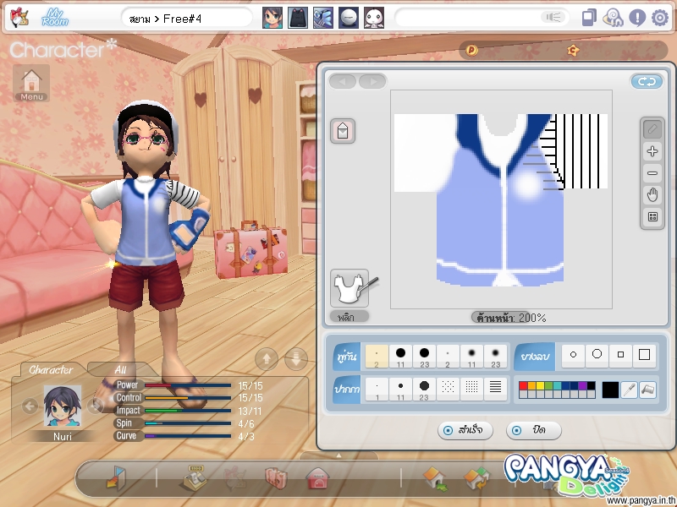Select the hard brush size 11
The height and width of the screenshot is (507, 677).
[x=400, y=356]
